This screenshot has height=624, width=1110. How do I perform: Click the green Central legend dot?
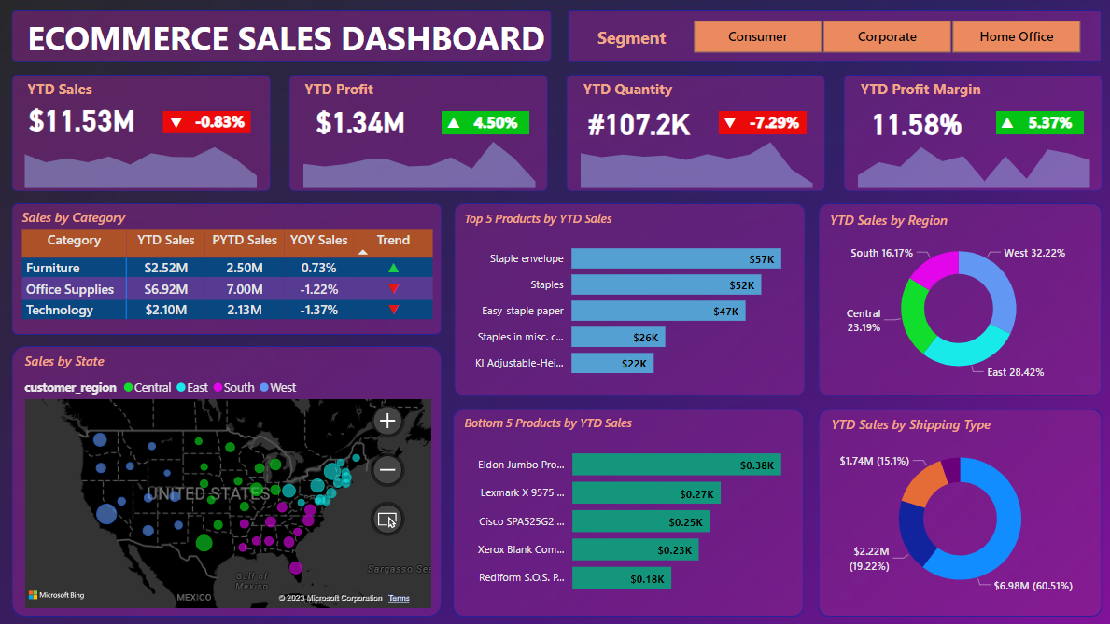click(x=128, y=387)
